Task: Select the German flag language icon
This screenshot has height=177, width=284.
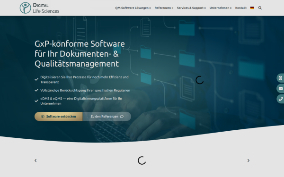Action: 252,8
